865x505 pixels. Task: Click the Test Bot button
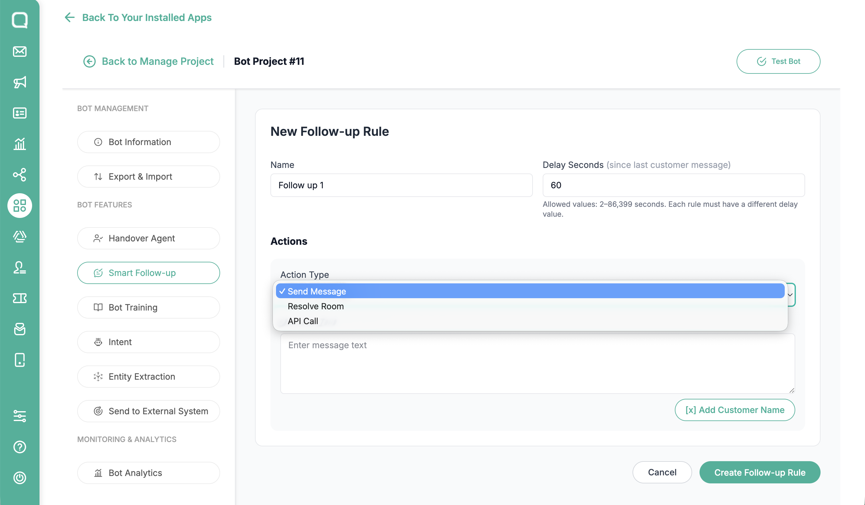(x=778, y=61)
